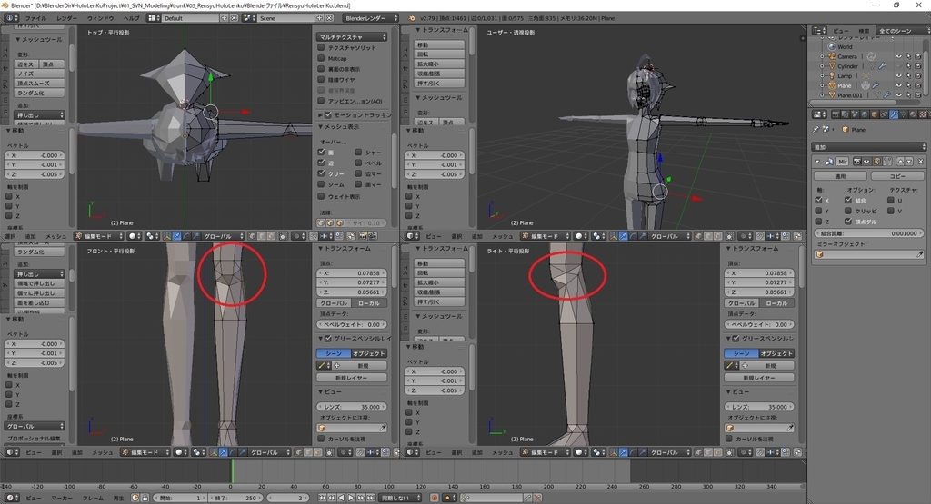Adjust the 終了 250 end frame field
The image size is (931, 504).
237,498
